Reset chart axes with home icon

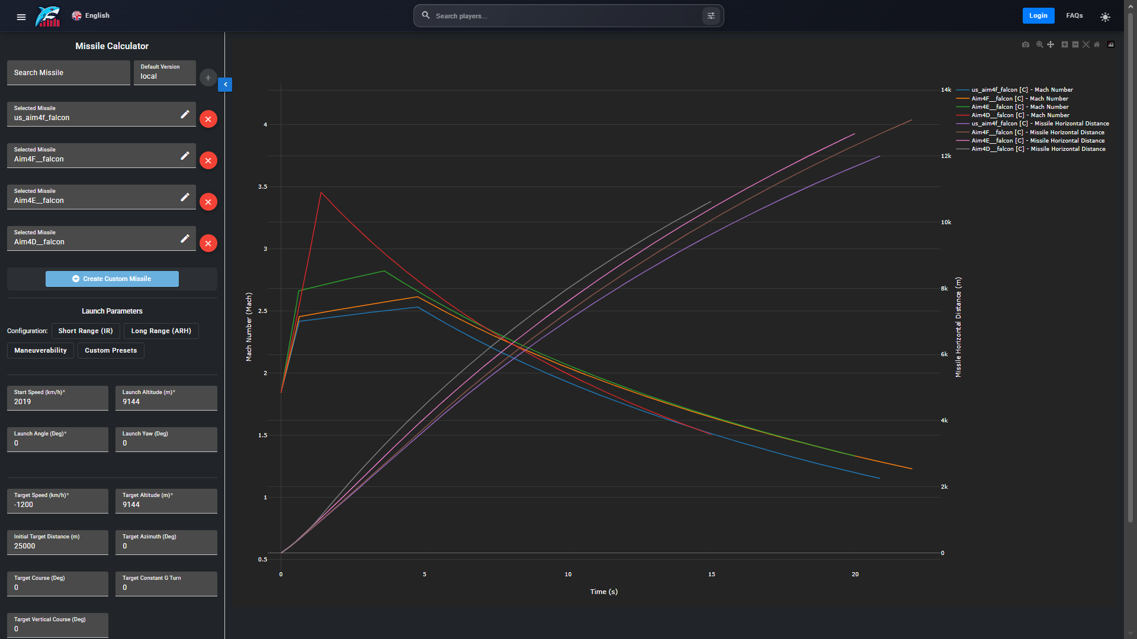tap(1097, 44)
